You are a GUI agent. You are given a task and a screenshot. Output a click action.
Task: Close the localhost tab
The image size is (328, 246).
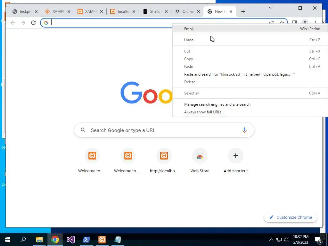[x=134, y=12]
